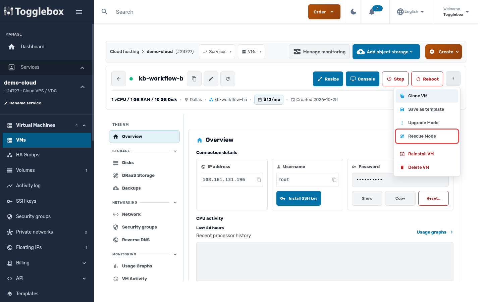
Task: Collapse the Storage section
Action: [x=175, y=151]
